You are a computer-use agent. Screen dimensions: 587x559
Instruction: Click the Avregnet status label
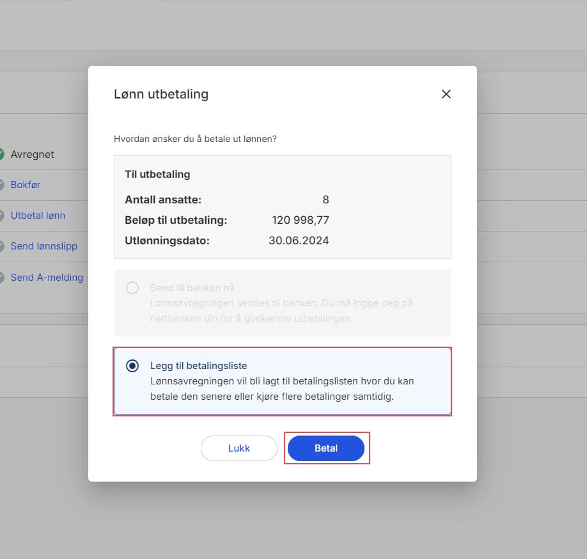coord(33,154)
